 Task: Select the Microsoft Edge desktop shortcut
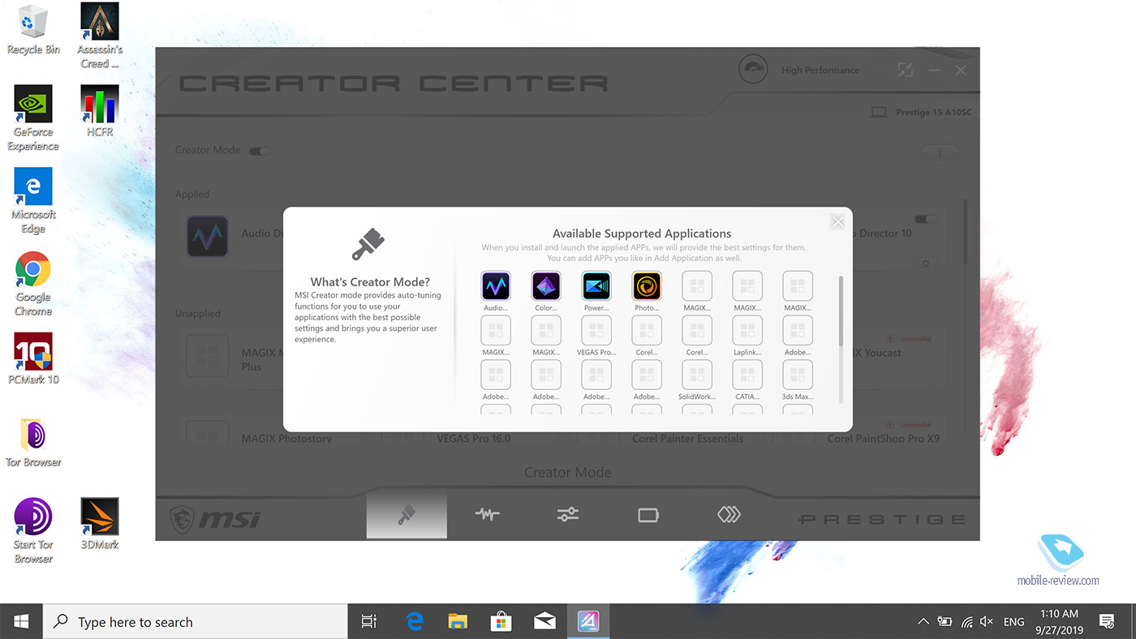(33, 201)
